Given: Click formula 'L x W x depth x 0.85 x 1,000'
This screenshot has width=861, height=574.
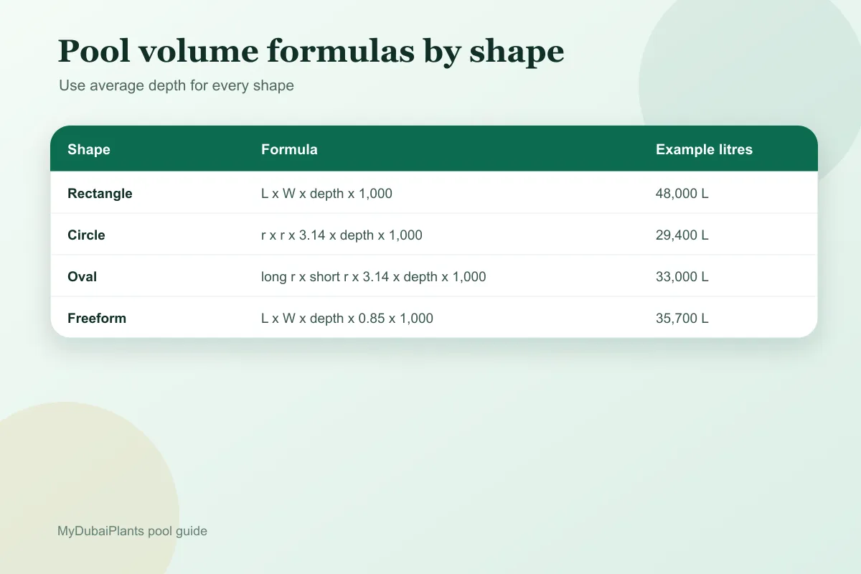Looking at the screenshot, I should (x=347, y=318).
